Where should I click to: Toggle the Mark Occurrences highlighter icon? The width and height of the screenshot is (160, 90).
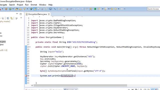pyautogui.click(x=35, y=9)
